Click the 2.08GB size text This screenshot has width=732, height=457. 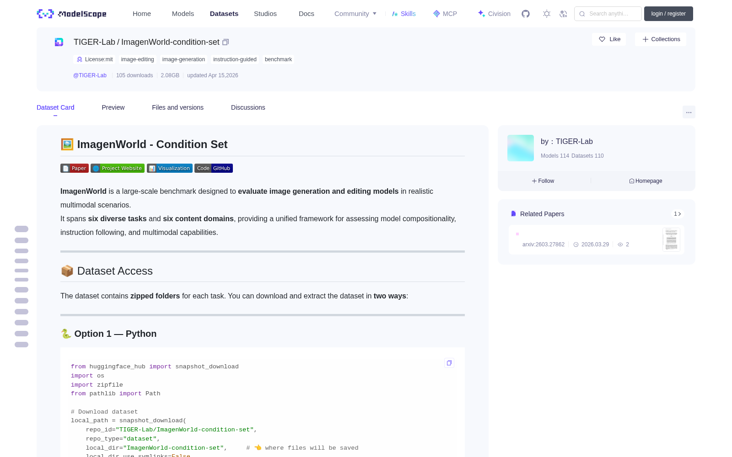[x=170, y=75]
